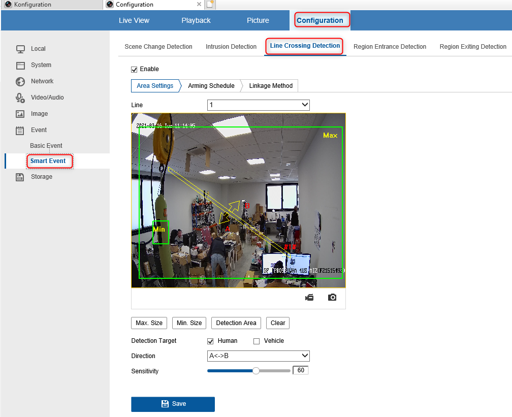The height and width of the screenshot is (417, 512).
Task: Click the Sensitivity value input field
Action: [x=301, y=370]
